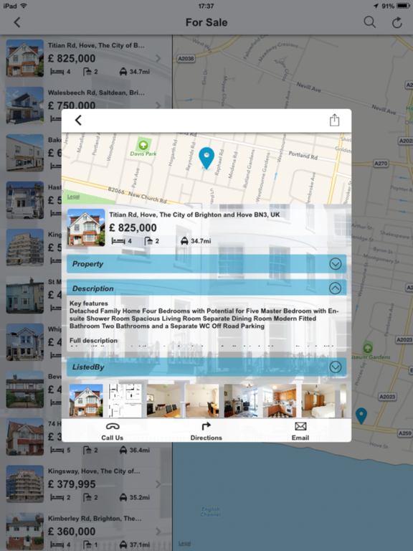This screenshot has width=413, height=551.
Task: Select the Walesbeech Rd, Saltdean listing
Action: [86, 105]
